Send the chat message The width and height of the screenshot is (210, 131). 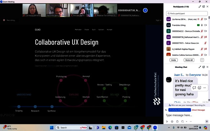207,122
